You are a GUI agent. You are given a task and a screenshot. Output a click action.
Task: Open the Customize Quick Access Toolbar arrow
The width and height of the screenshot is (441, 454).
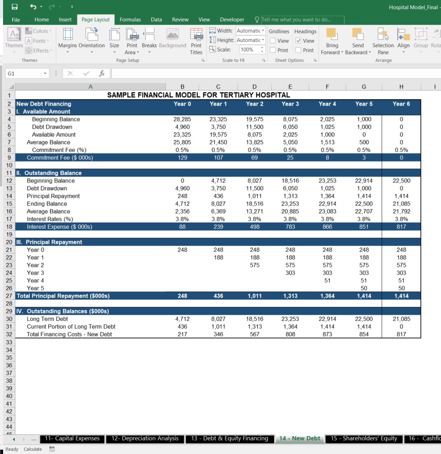pos(72,7)
